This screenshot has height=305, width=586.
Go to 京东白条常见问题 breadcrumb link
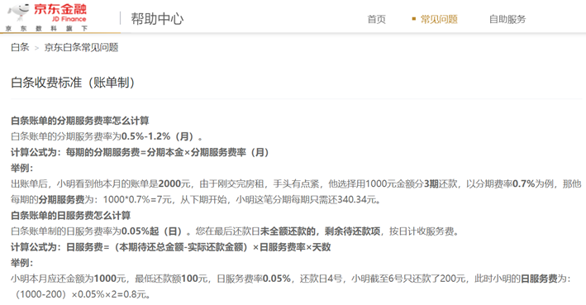point(81,47)
